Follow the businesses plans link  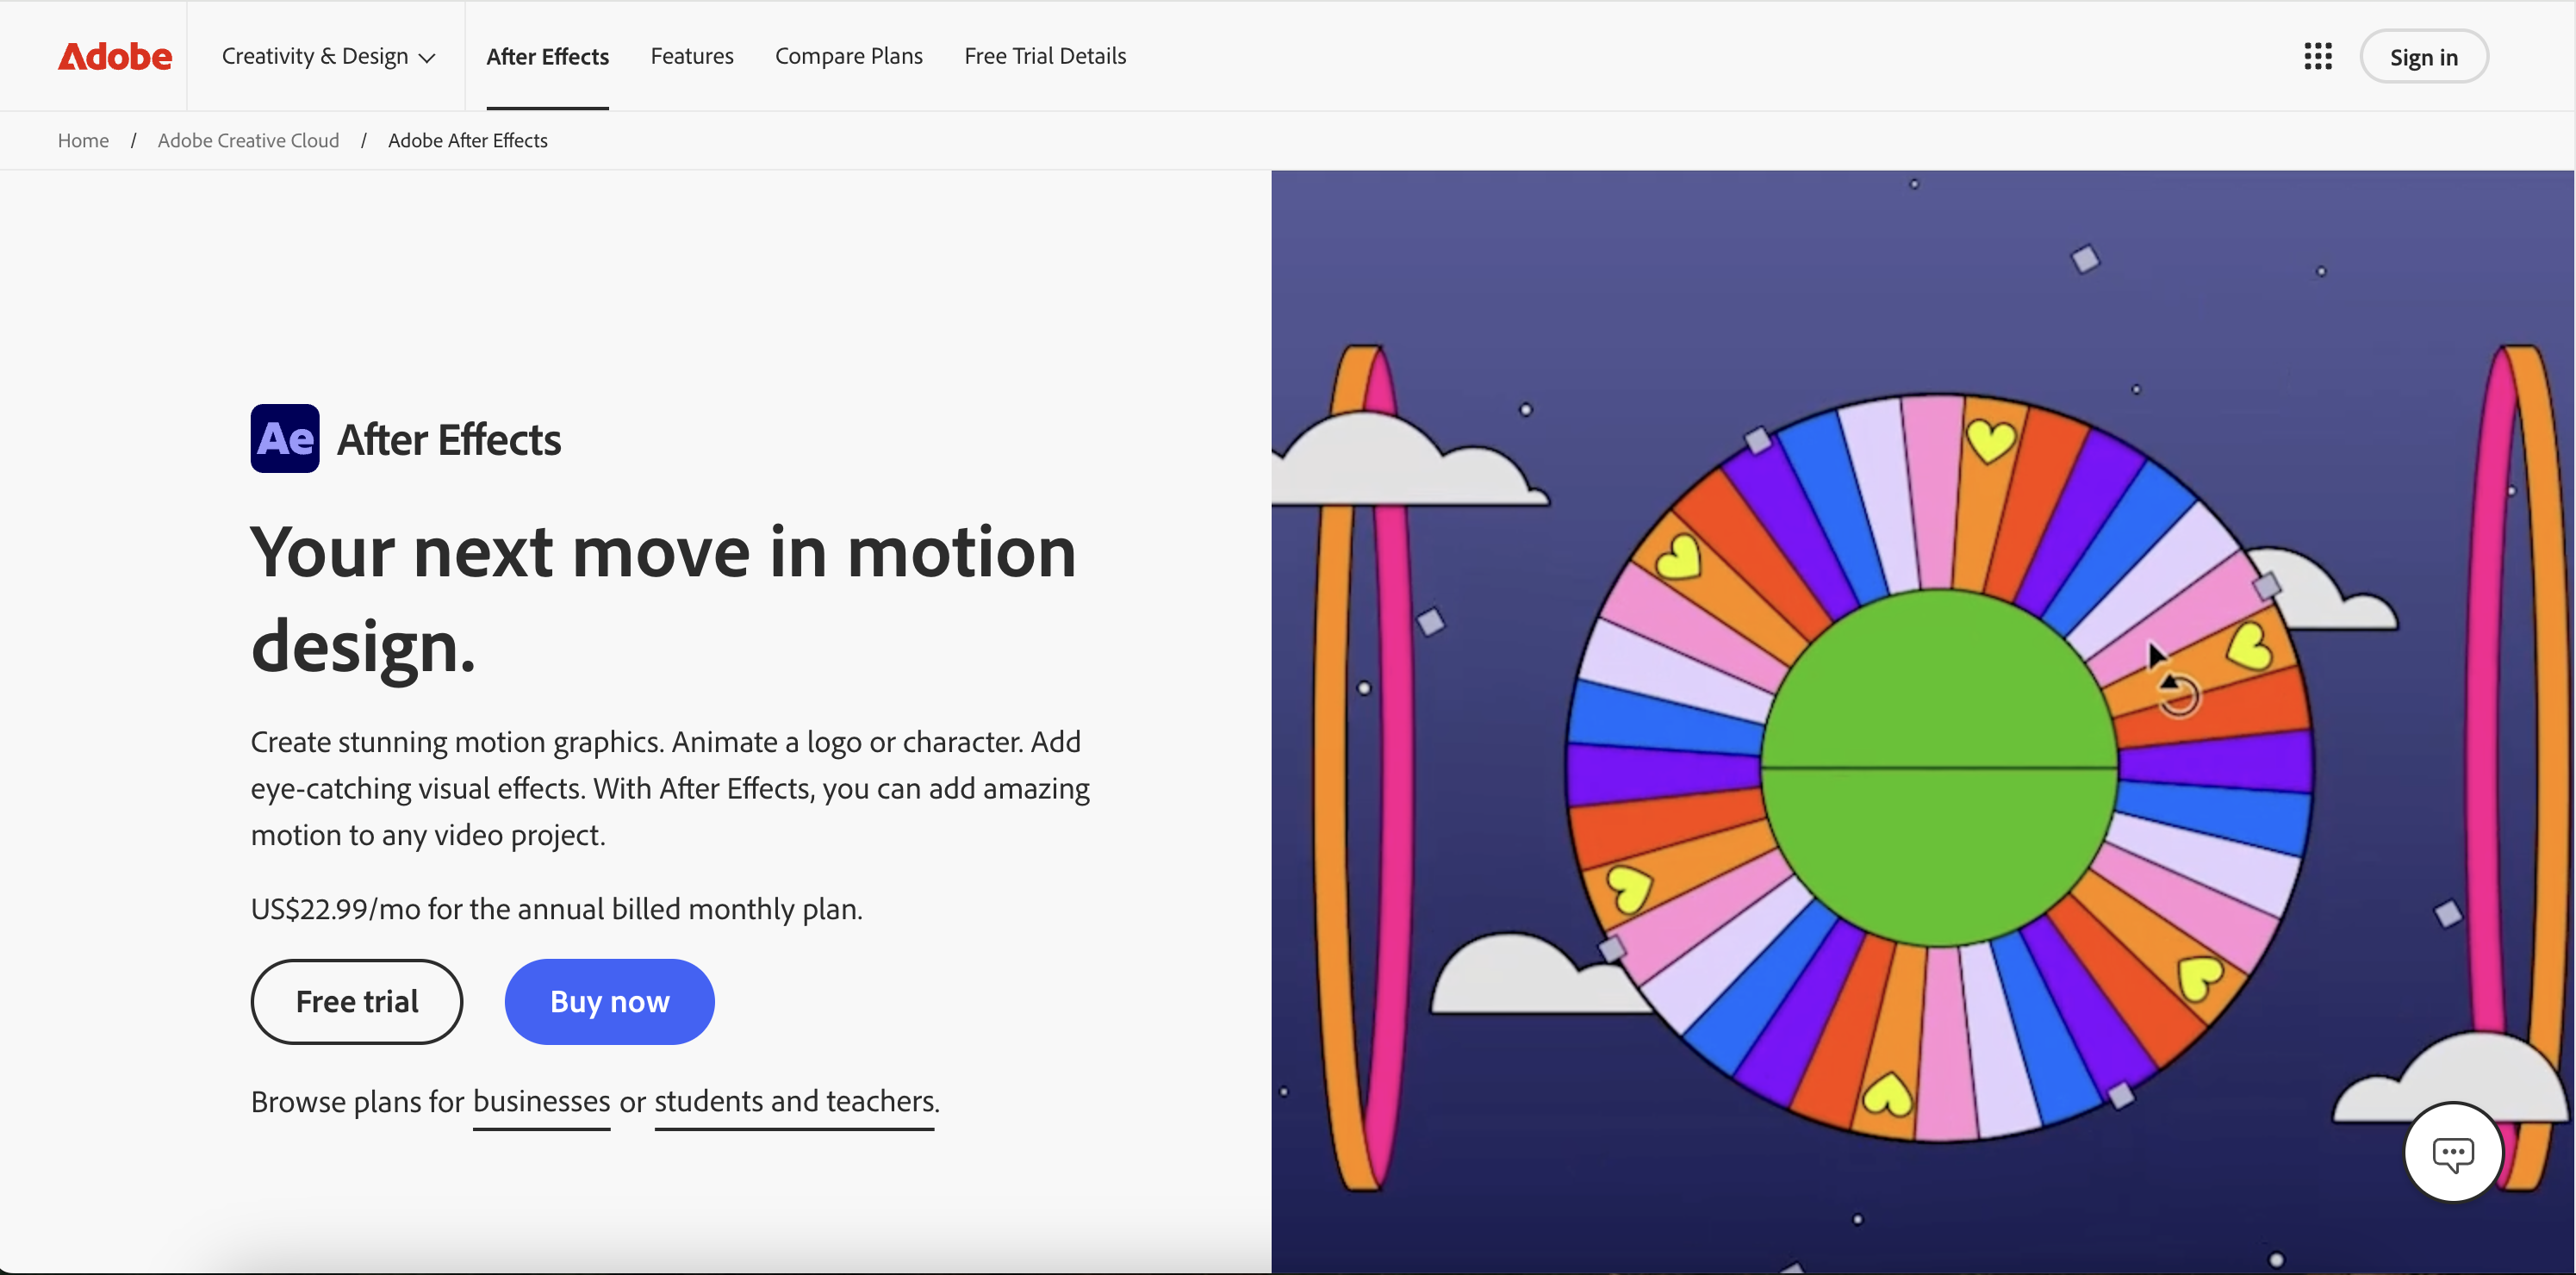tap(541, 1101)
